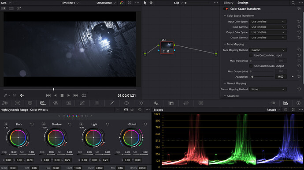
Task: Open the Curves palette
Action: (x=82, y=103)
